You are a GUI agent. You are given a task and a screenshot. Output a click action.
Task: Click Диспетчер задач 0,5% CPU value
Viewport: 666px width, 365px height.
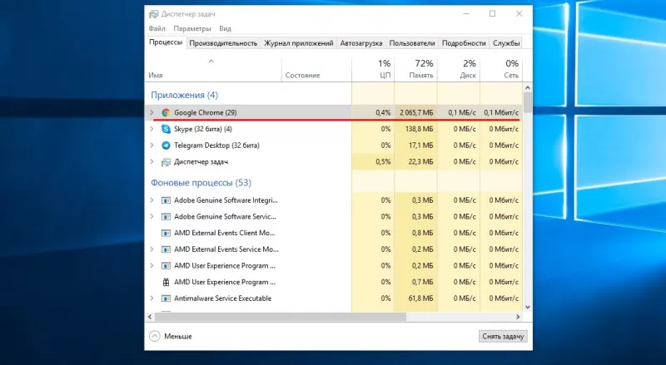tap(383, 161)
